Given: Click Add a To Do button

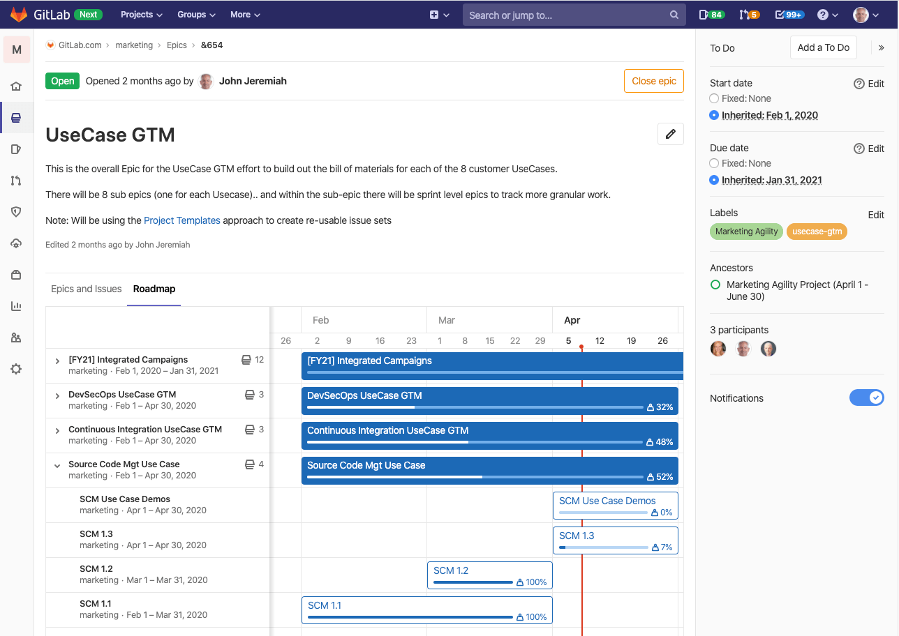Looking at the screenshot, I should tap(824, 47).
